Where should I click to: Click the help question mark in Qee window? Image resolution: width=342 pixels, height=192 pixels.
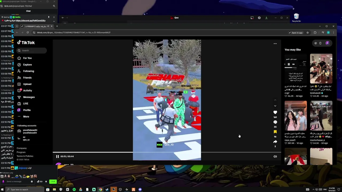click(259, 18)
